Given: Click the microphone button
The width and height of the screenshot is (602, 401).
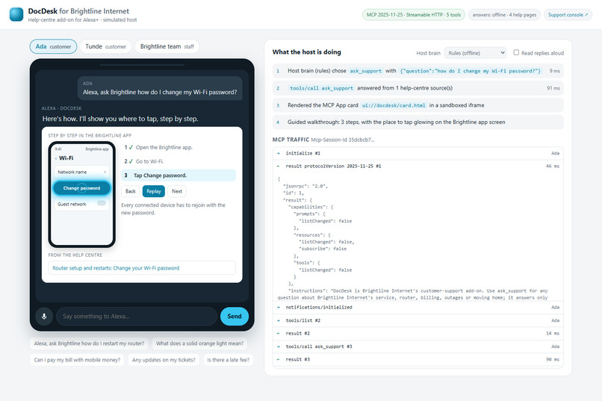Looking at the screenshot, I should tap(44, 317).
